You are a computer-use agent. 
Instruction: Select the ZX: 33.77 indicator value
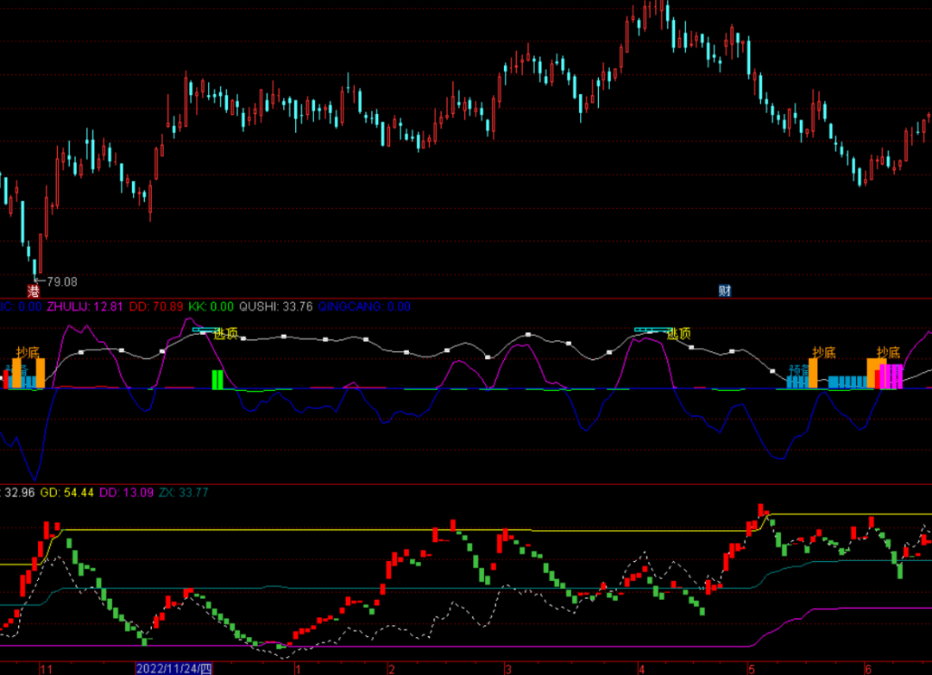[x=184, y=492]
